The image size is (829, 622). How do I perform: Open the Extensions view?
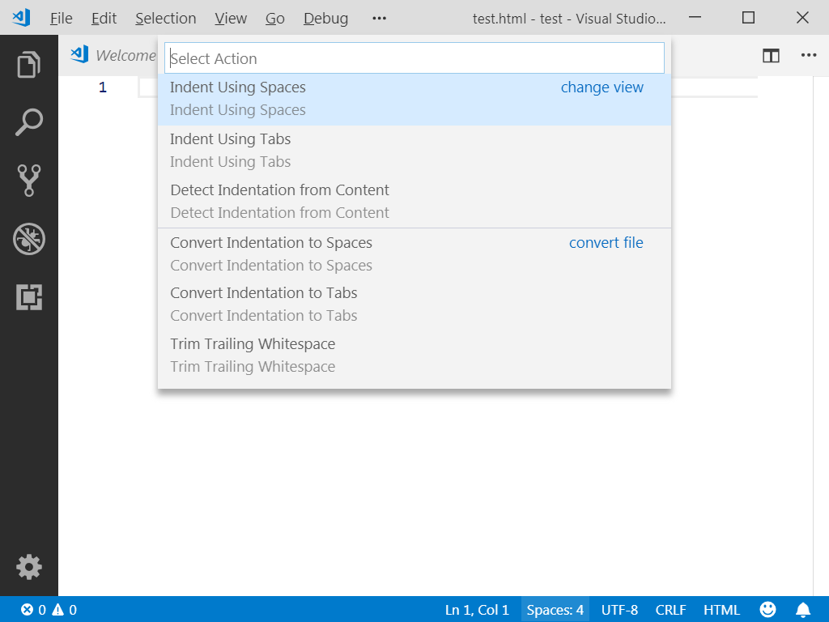[28, 297]
